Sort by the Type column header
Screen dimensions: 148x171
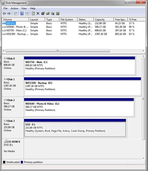click(x=52, y=20)
